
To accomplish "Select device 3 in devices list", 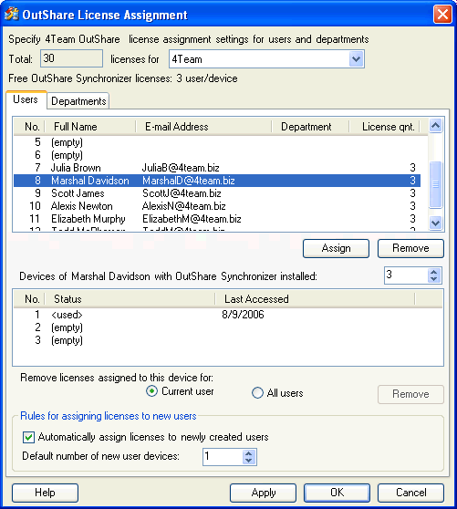I will (x=228, y=340).
